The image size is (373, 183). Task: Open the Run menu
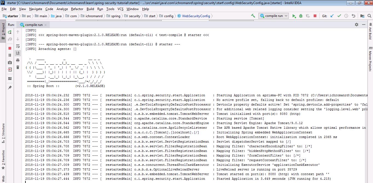pos(100,9)
